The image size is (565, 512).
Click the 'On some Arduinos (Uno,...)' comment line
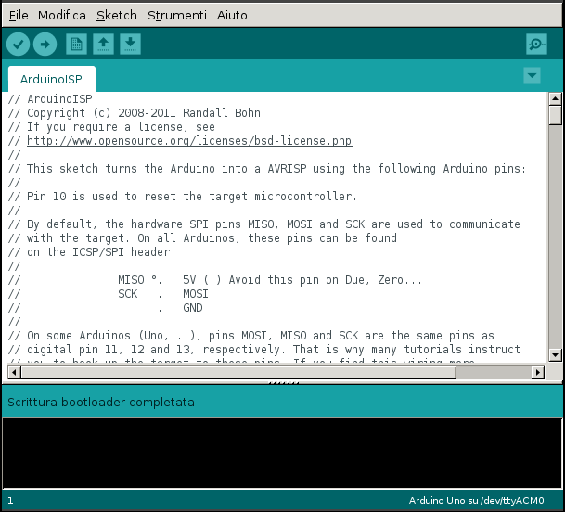[251, 336]
